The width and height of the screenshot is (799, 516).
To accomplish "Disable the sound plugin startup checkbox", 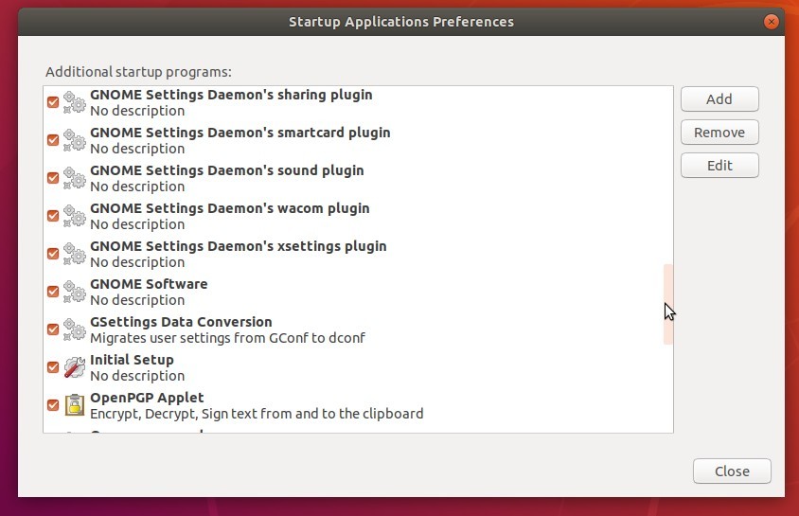I will point(53,178).
